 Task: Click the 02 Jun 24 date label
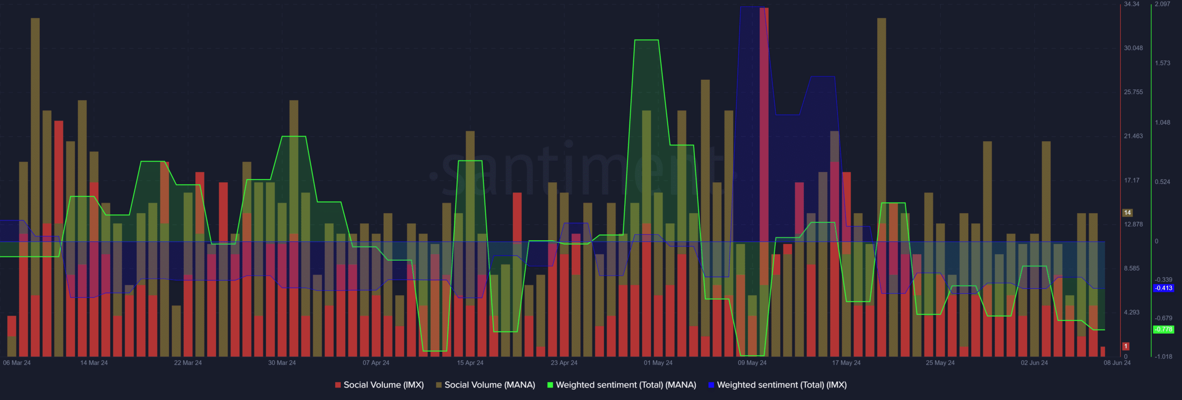click(1034, 363)
